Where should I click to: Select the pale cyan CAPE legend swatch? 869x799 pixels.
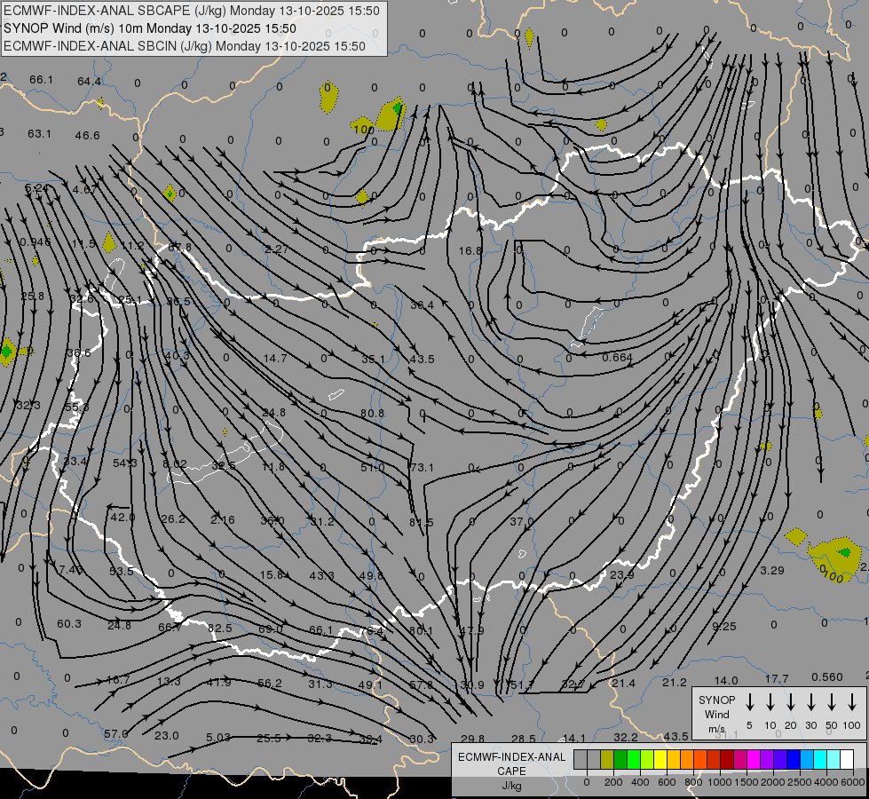(x=833, y=760)
